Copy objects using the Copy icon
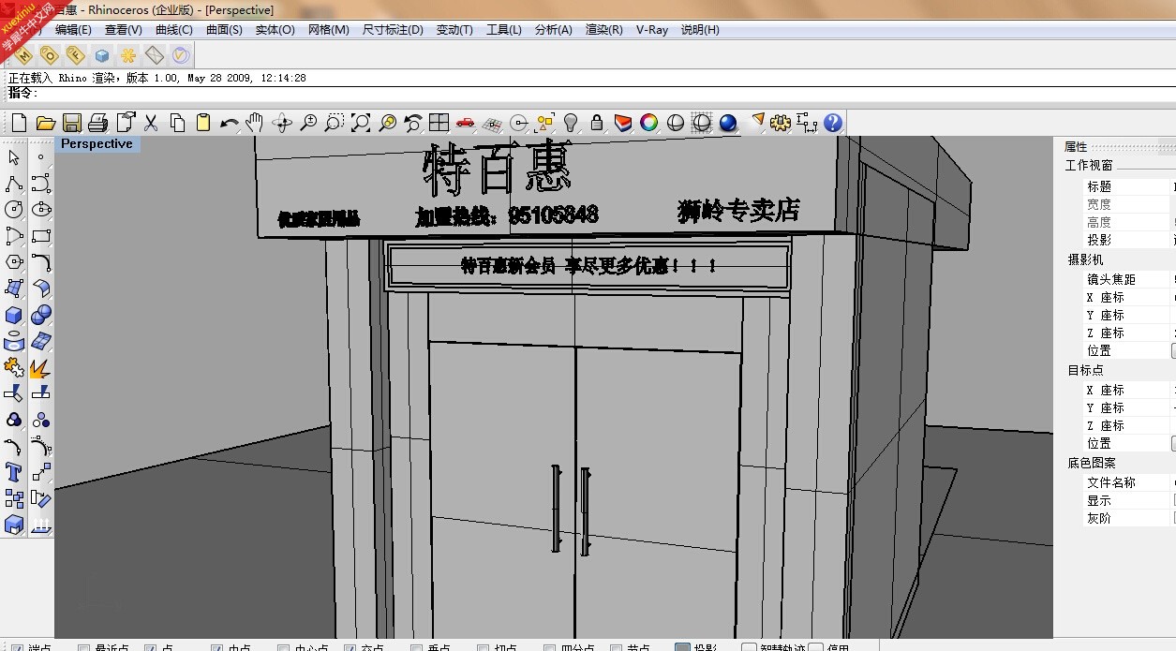Screen dimensions: 1176x651 177,123
